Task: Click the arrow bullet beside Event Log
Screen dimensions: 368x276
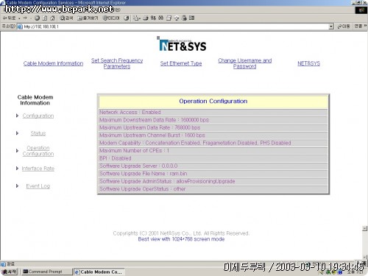Action: click(x=17, y=185)
